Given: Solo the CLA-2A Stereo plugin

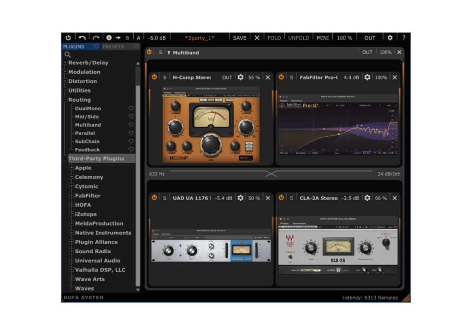Looking at the screenshot, I should point(291,198).
